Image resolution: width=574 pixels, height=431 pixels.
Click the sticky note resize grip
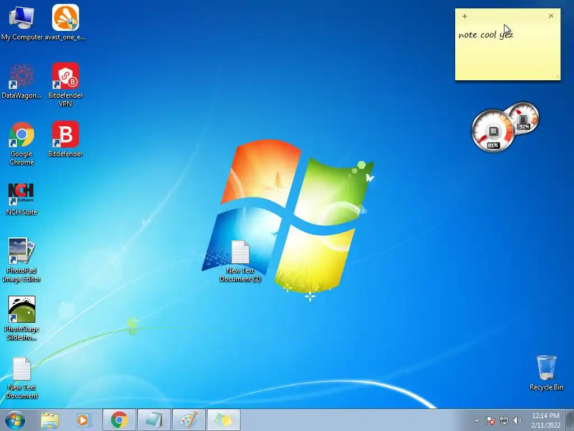557,76
